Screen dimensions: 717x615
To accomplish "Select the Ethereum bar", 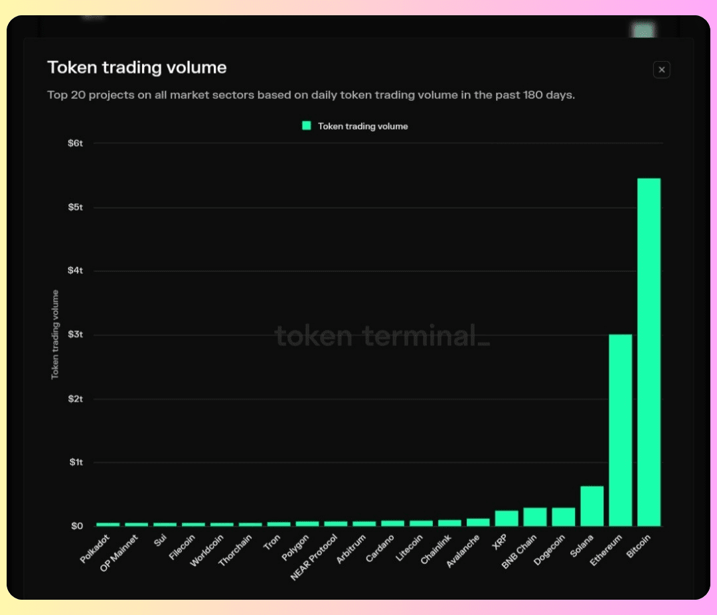I will pyautogui.click(x=620, y=430).
